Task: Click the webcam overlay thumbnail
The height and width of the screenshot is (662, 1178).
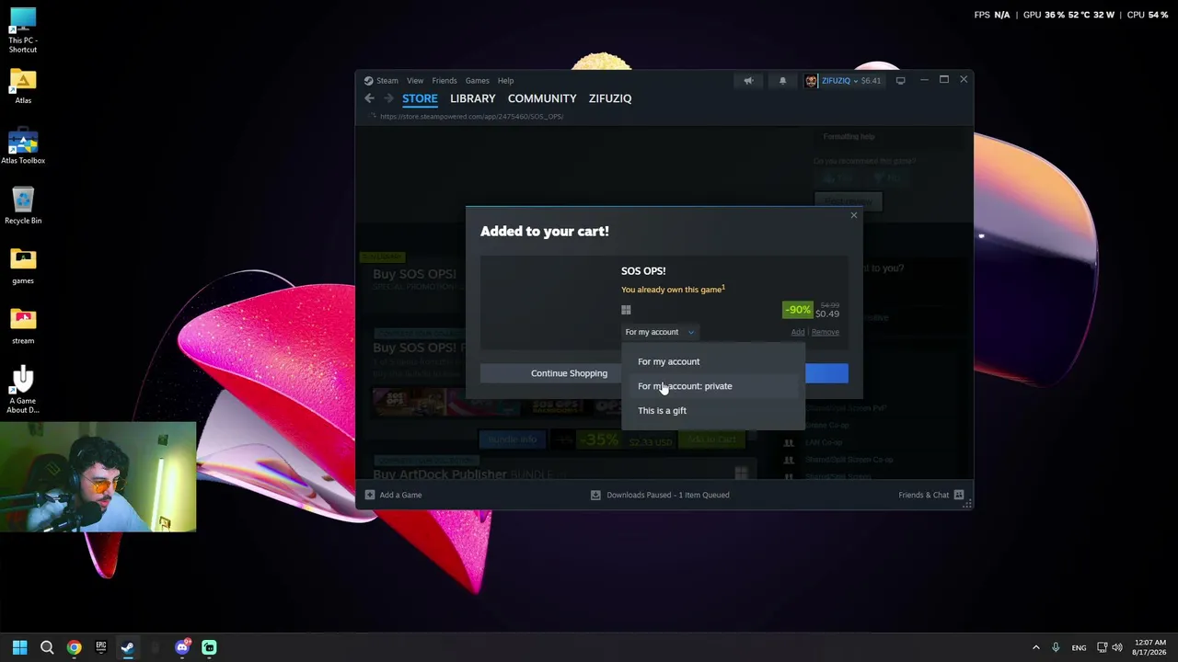Action: tap(98, 477)
